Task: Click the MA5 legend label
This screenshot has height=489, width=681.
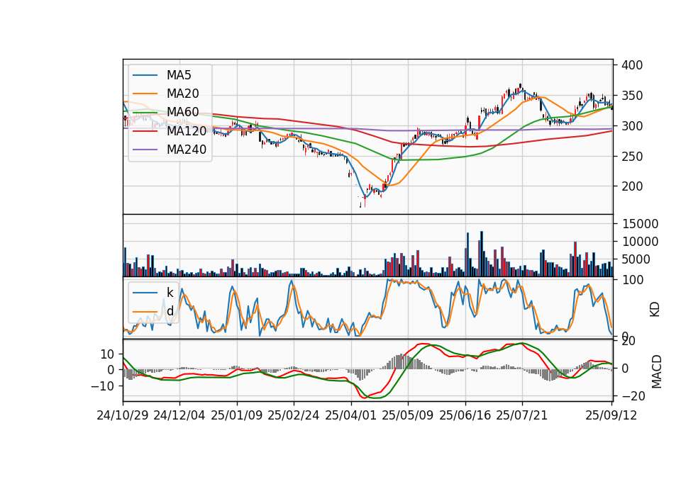Action: coord(179,75)
